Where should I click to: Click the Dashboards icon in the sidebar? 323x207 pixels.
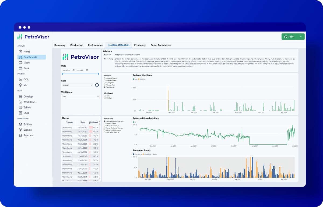point(21,57)
